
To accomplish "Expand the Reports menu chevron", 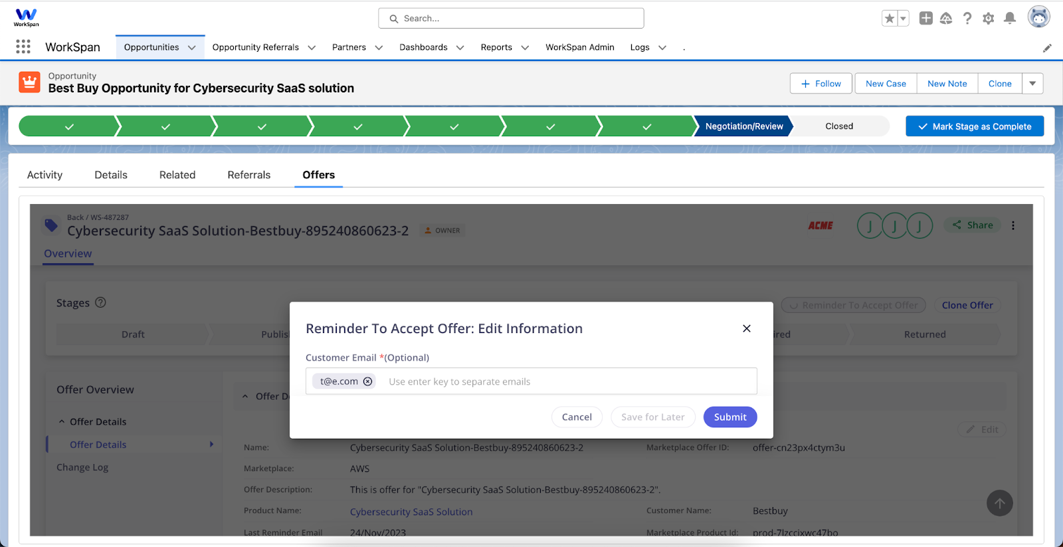I will click(525, 48).
